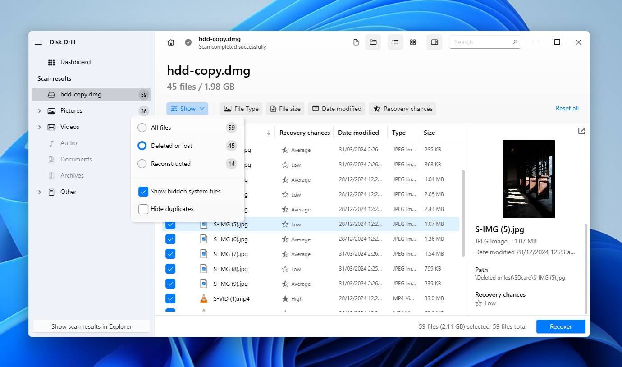The height and width of the screenshot is (367, 622).
Task: Click the hdd-copy.dmg drive icon
Action: 51,95
